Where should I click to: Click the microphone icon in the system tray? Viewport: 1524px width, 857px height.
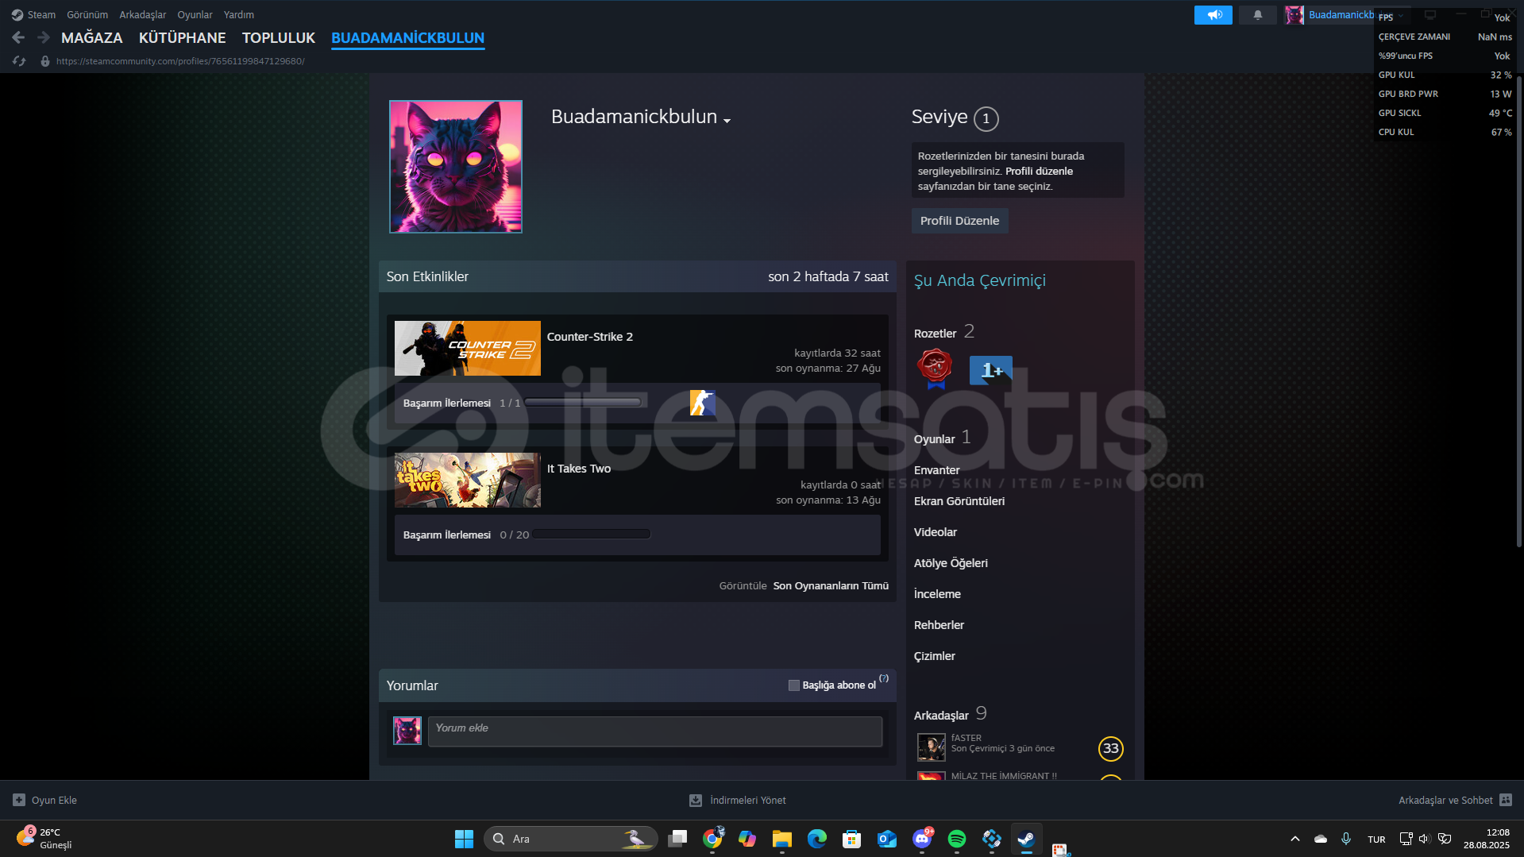point(1346,839)
